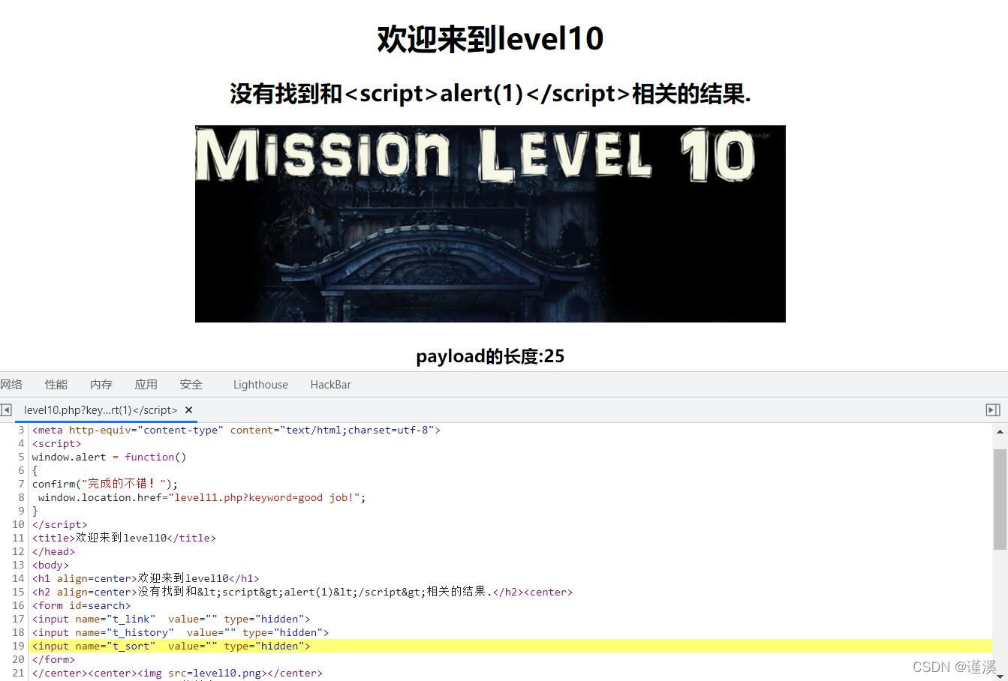Click the <form id=search> source line
This screenshot has width=1008, height=681.
(x=81, y=605)
